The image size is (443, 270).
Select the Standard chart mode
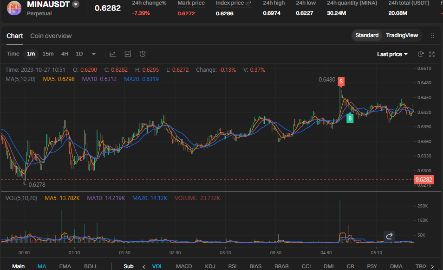(367, 35)
